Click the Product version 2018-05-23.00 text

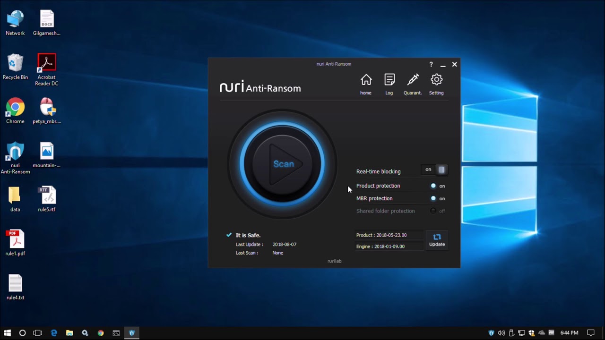[381, 235]
